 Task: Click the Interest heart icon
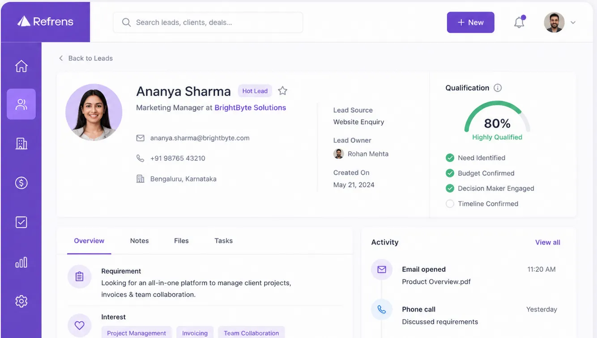79,325
